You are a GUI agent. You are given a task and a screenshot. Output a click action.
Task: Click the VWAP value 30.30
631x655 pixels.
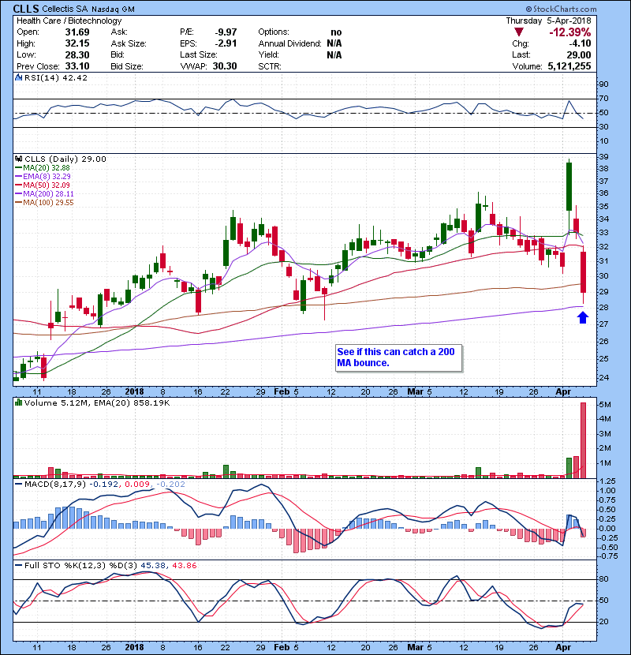[x=225, y=66]
